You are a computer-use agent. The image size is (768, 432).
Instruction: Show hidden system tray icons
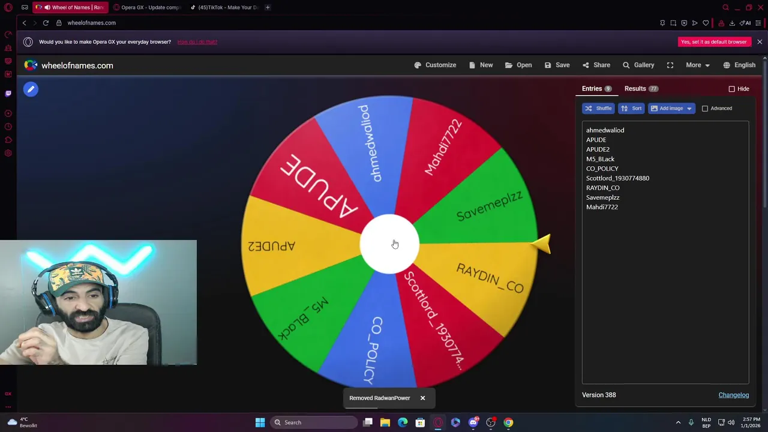[678, 422]
